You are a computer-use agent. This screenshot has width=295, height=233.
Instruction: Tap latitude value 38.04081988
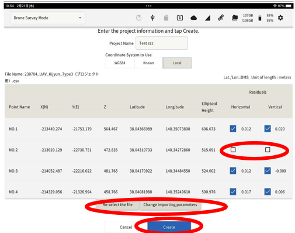(x=141, y=192)
